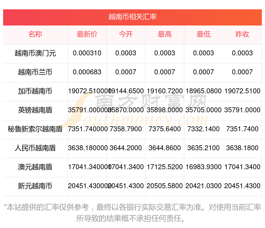Click the 昨收 column header
Screen dimensions: 265x228
point(242,34)
